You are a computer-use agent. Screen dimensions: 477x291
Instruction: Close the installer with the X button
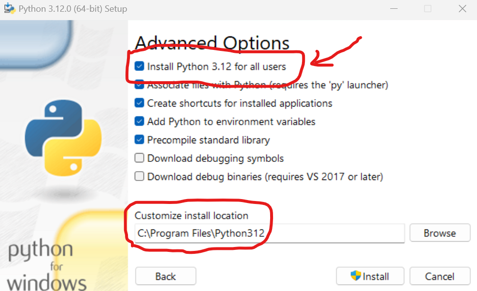[463, 8]
